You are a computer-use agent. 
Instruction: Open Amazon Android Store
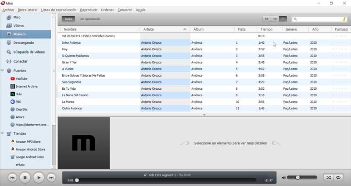coord(30,149)
